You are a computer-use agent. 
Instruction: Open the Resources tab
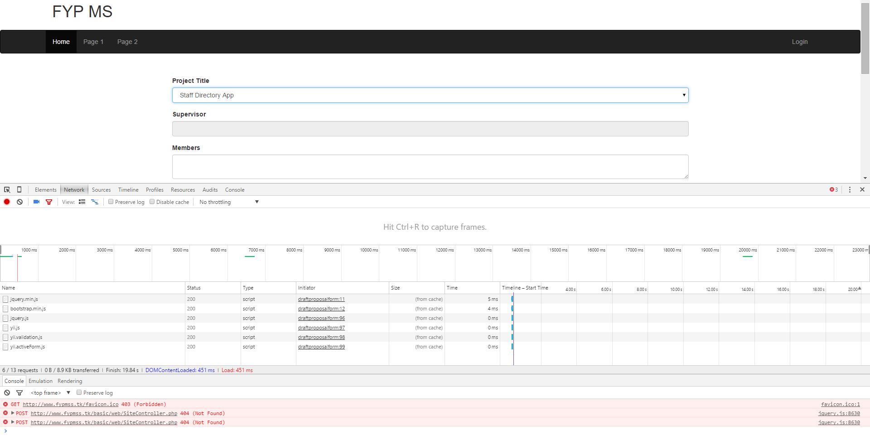click(x=183, y=189)
